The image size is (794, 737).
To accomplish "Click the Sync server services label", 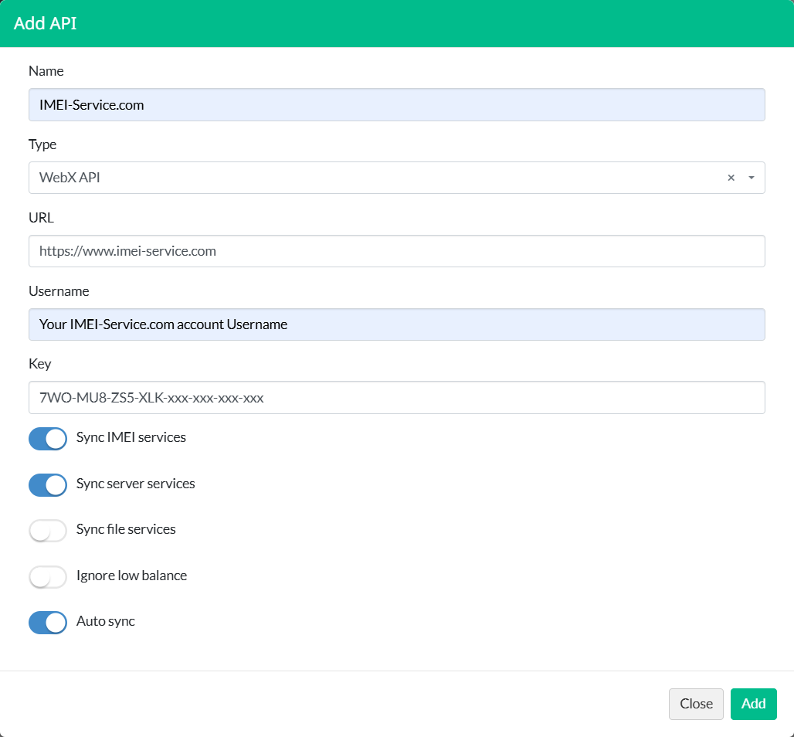I will [136, 484].
